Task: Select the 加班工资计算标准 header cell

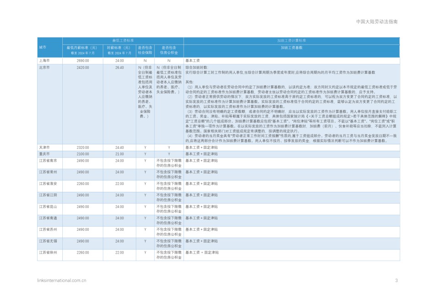Action: [x=292, y=40]
